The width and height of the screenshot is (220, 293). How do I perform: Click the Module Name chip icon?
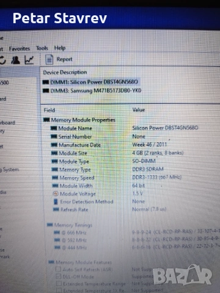[54, 128]
